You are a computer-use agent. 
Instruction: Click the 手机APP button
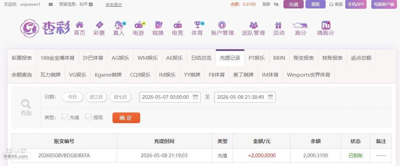(356, 4)
